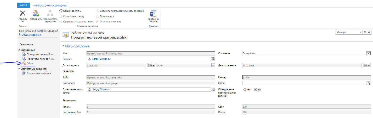Click Общие сведения navigation link

[x=31, y=35]
